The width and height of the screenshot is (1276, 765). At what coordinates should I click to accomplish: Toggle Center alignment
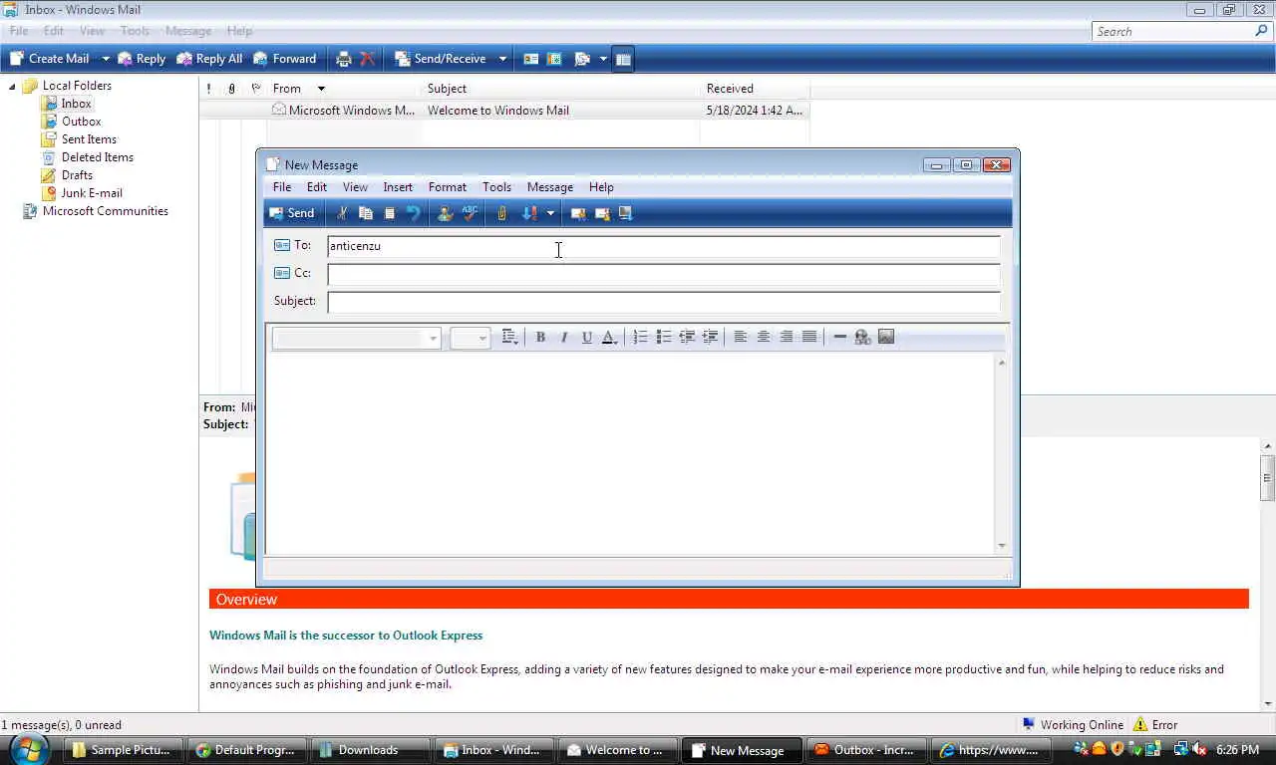(763, 337)
